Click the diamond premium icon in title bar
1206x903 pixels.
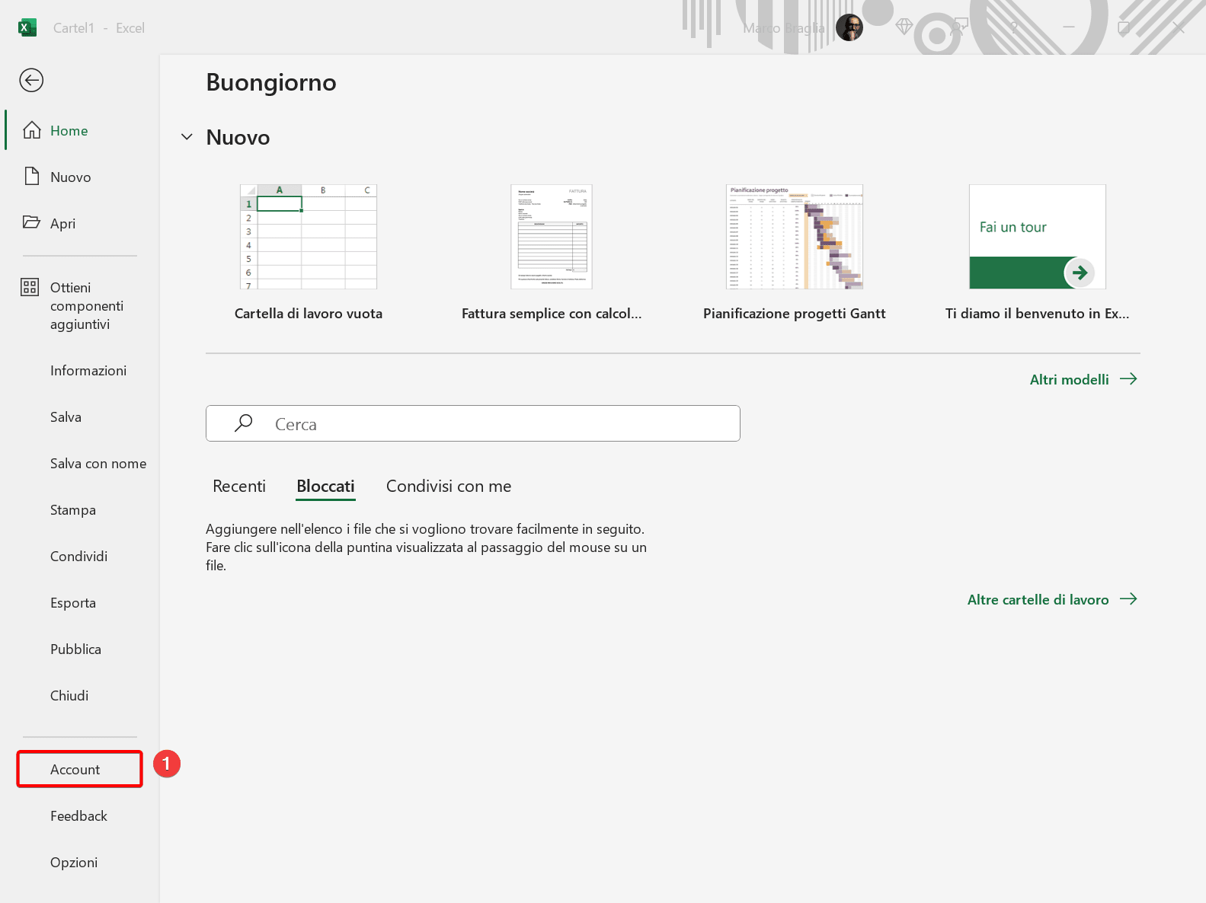click(904, 27)
